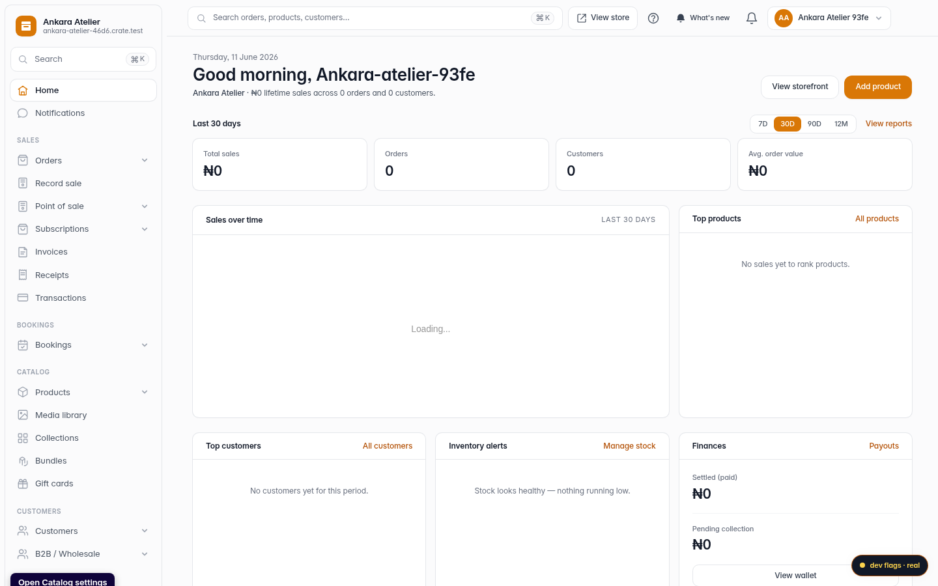Click the Subscriptions icon
This screenshot has height=586, width=938.
23,229
